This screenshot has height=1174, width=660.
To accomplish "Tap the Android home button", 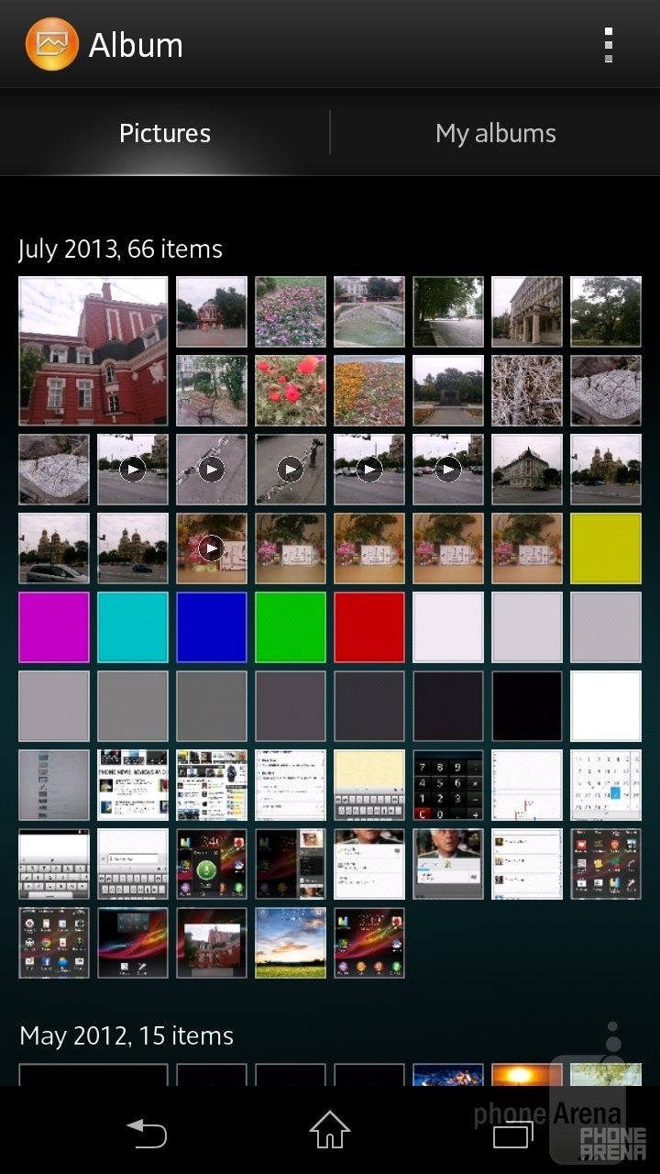I will (329, 1130).
